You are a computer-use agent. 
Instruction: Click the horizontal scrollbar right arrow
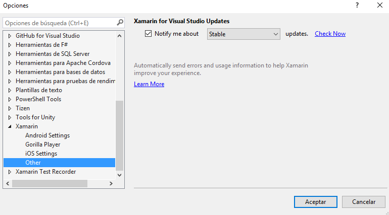(x=111, y=184)
